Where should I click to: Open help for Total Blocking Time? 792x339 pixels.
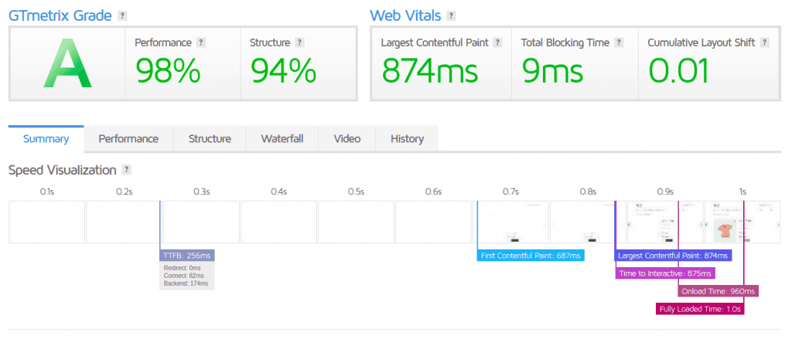coord(619,42)
